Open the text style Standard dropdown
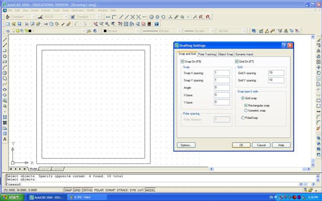 tap(22, 17)
